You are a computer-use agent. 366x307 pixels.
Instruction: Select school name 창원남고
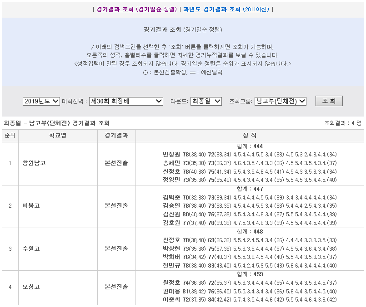34,163
